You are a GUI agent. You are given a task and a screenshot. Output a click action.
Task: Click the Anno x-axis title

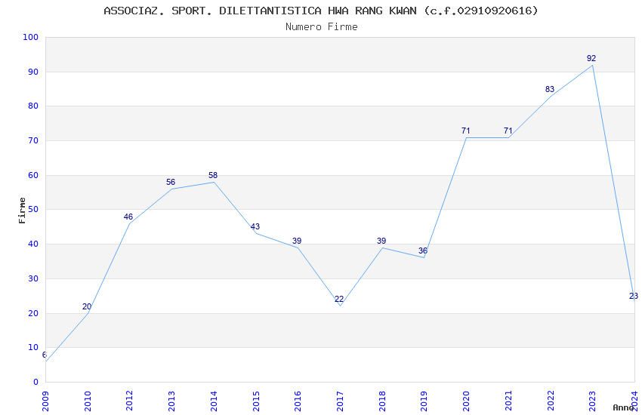tap(623, 407)
